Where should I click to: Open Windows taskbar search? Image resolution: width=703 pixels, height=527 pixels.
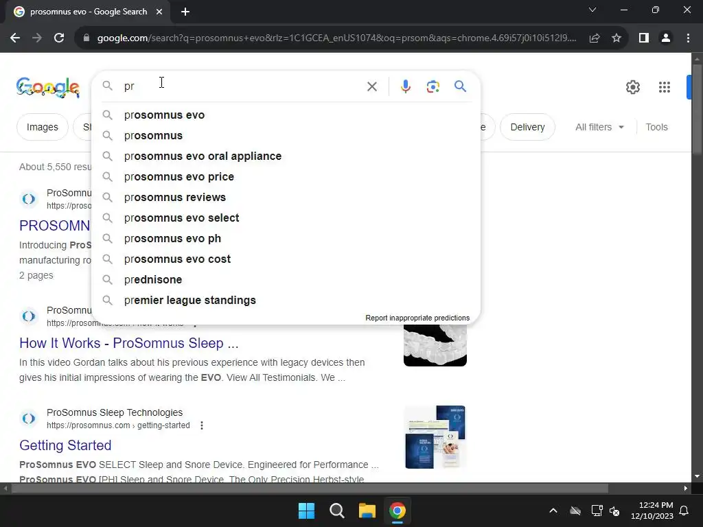pos(336,511)
